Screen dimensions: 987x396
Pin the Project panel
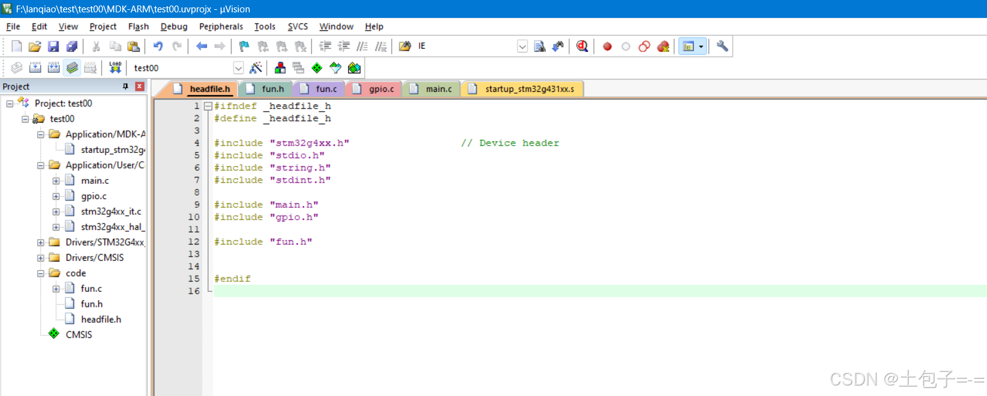coord(126,86)
